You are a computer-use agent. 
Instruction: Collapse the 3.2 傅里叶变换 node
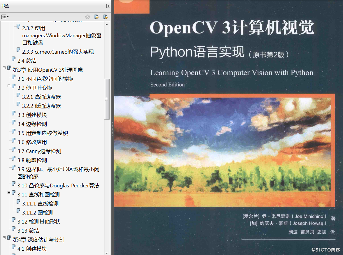[x=9, y=86]
